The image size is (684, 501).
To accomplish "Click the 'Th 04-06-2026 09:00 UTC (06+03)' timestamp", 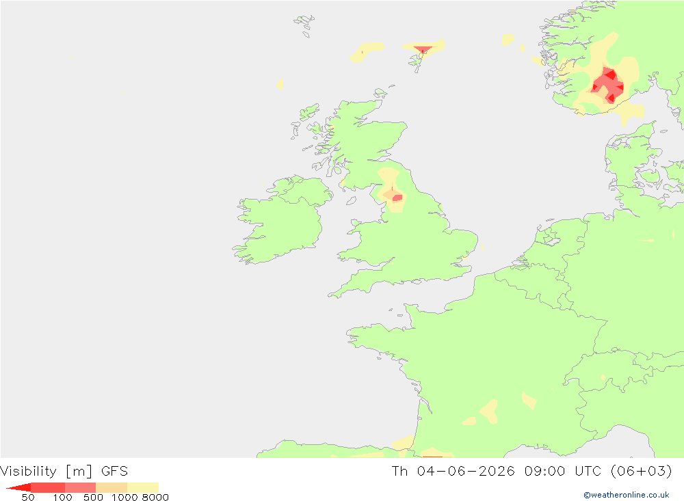I will coord(531,472).
